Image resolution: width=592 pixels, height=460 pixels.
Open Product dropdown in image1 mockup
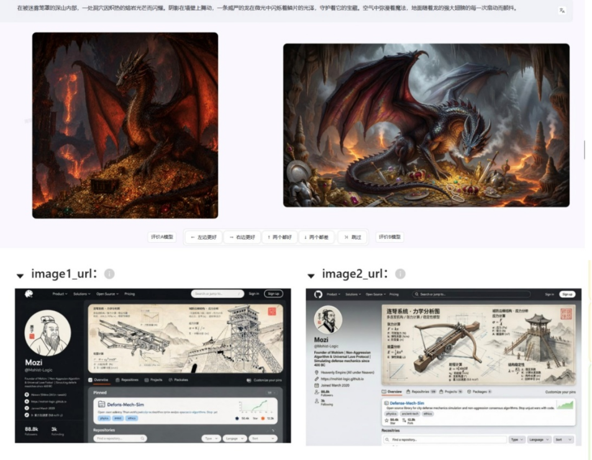60,294
